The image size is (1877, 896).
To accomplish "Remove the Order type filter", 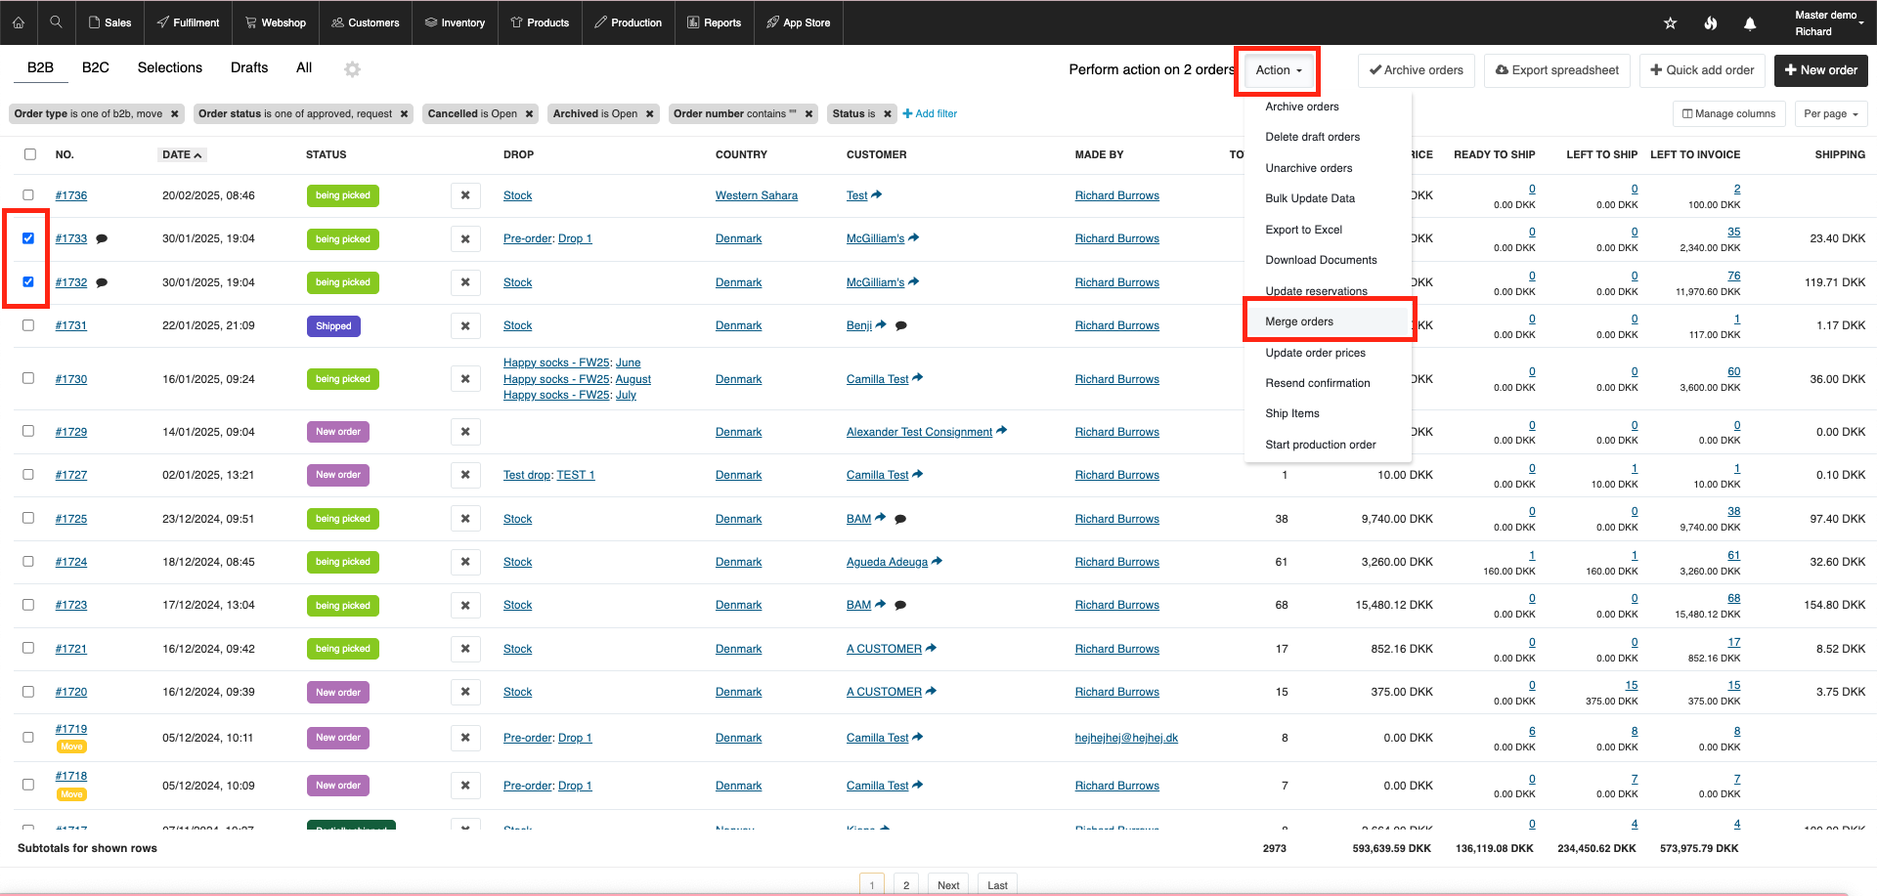I will click(x=175, y=114).
